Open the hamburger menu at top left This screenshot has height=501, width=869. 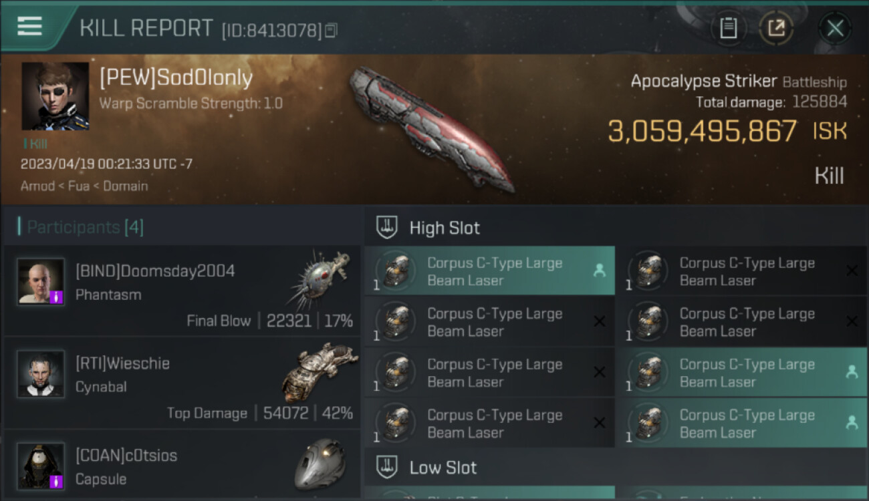[x=29, y=26]
